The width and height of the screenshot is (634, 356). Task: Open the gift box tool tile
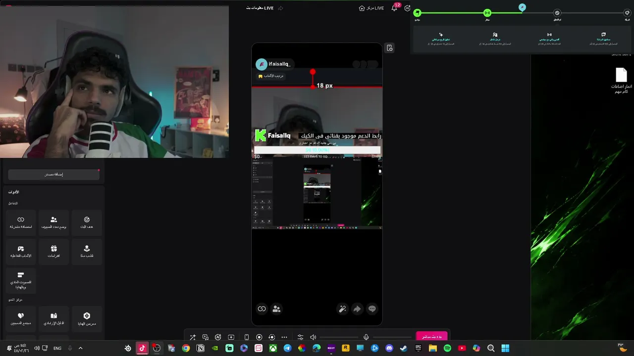[53, 252]
